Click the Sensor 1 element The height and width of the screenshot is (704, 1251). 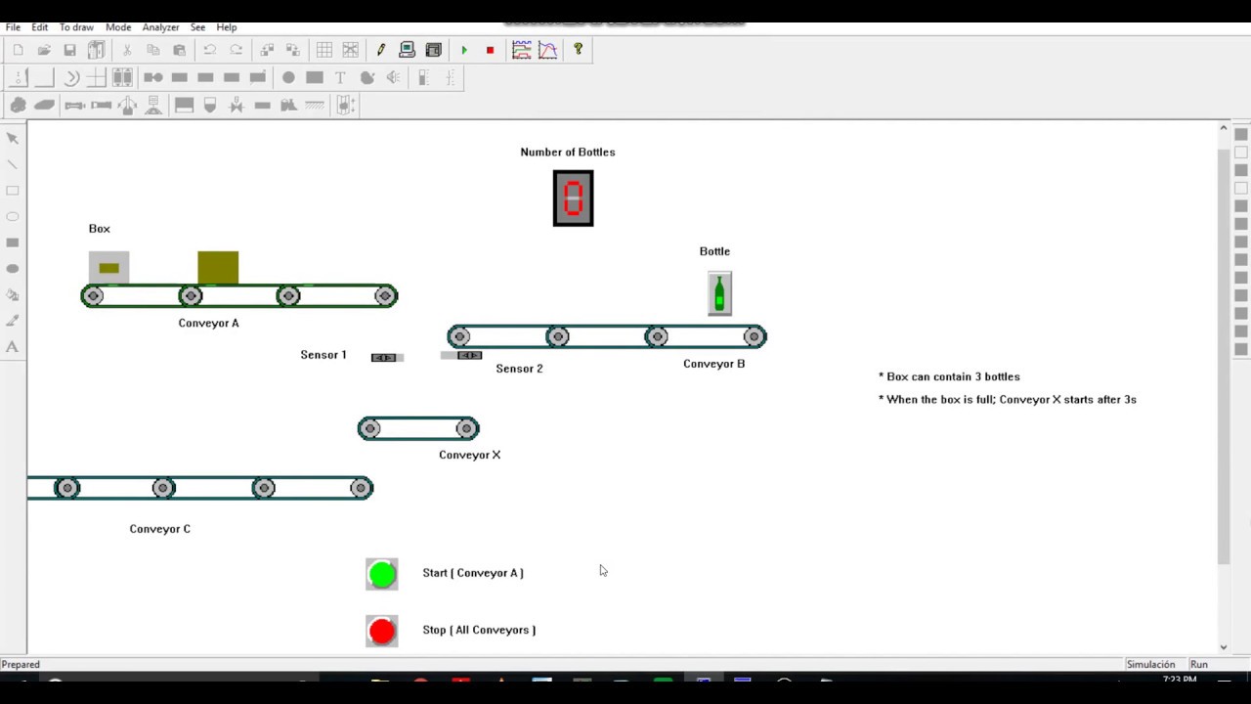387,358
